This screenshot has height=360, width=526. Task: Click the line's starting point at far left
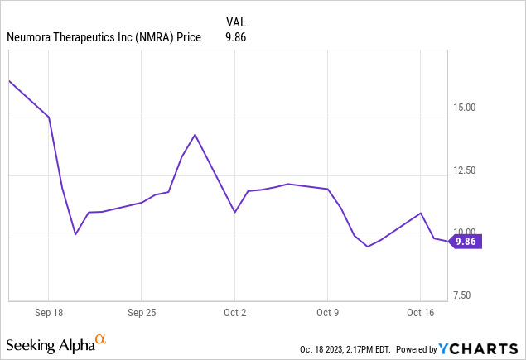point(9,81)
